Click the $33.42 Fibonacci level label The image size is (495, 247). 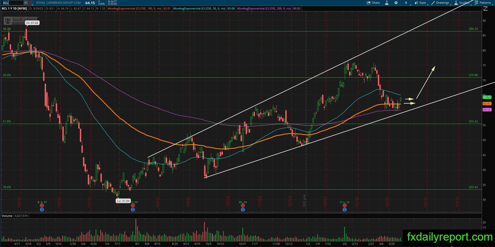(x=473, y=187)
